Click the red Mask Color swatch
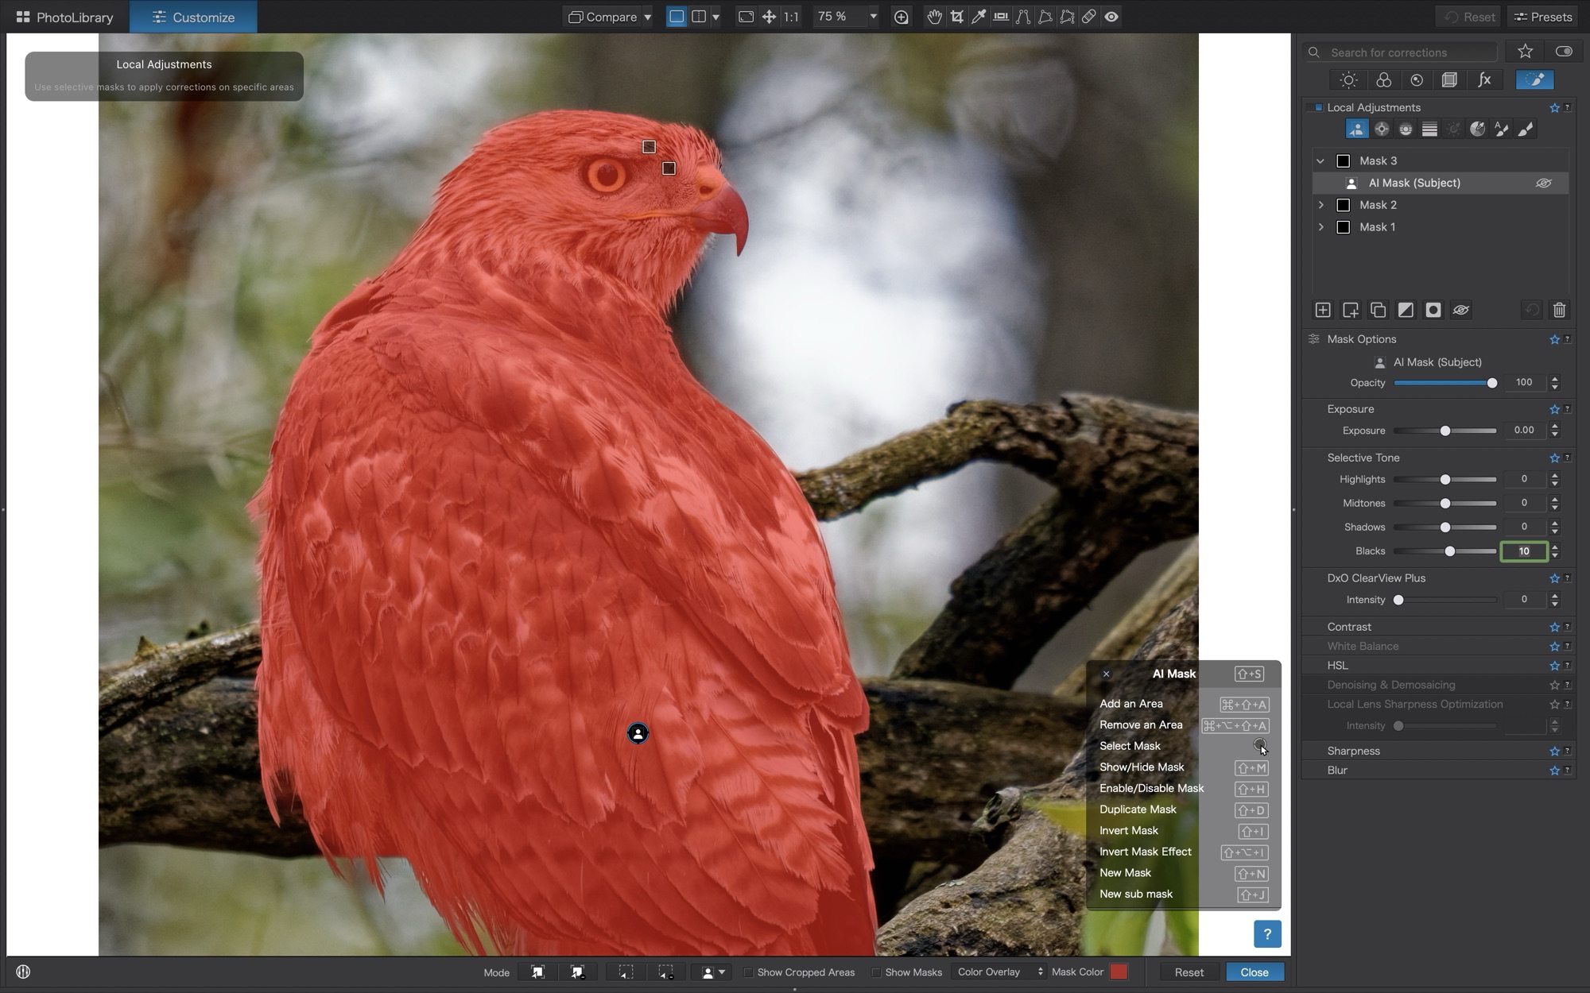The height and width of the screenshot is (993, 1590). [1118, 972]
